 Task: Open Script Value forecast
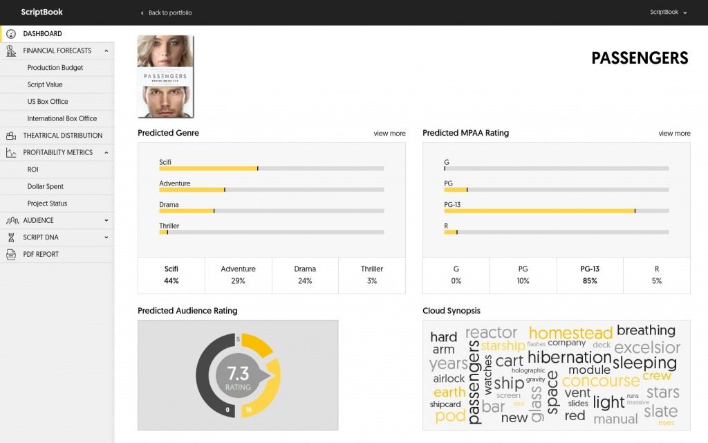click(57, 84)
